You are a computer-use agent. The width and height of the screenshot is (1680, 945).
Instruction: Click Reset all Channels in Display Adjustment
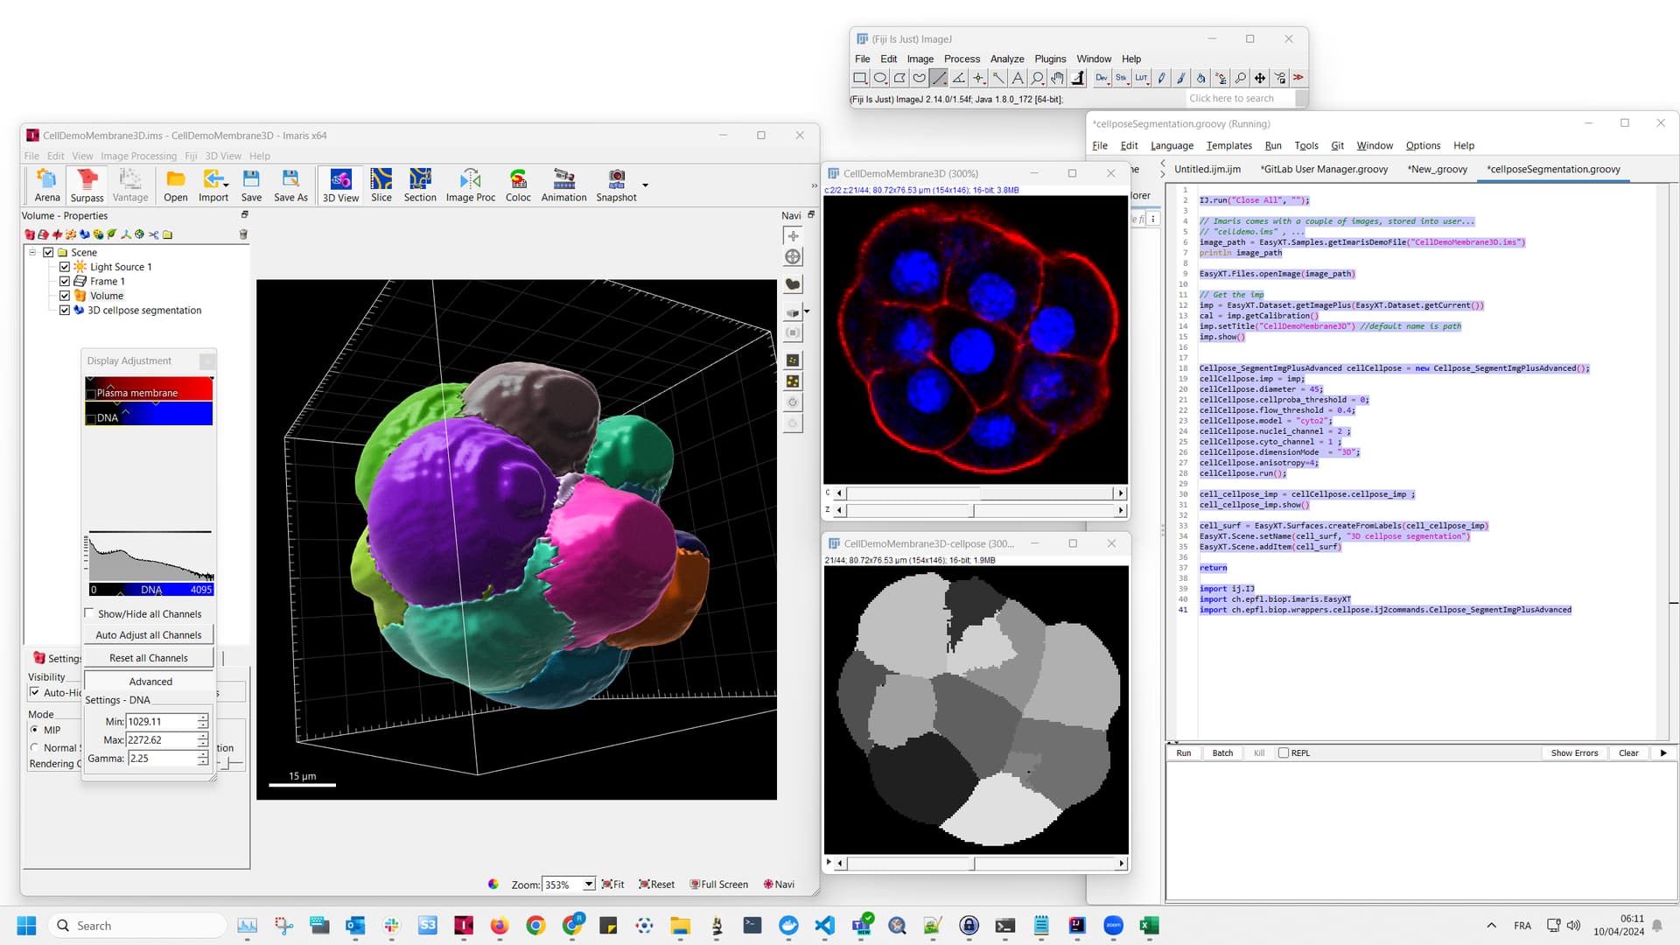point(148,657)
